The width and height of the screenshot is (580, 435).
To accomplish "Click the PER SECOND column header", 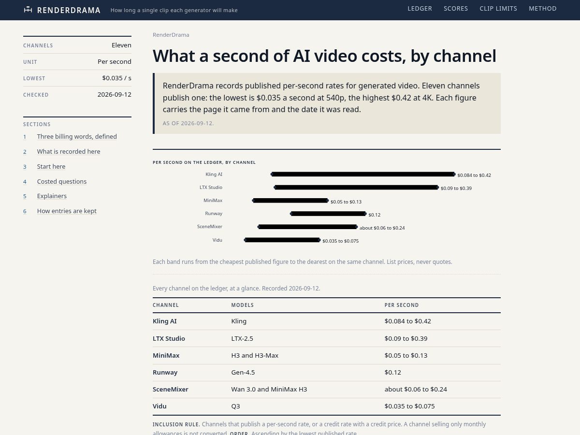I will (x=402, y=305).
